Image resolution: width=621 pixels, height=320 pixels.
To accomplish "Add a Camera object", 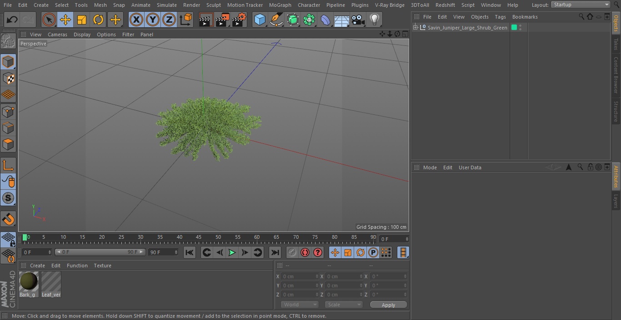I will (x=358, y=20).
